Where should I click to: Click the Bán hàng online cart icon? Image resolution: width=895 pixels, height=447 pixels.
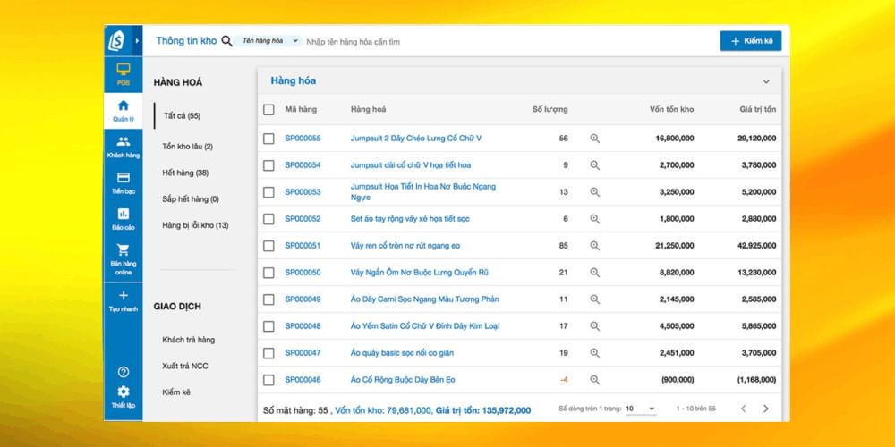point(123,251)
